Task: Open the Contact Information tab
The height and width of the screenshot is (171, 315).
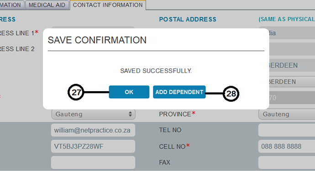Action: (x=108, y=5)
